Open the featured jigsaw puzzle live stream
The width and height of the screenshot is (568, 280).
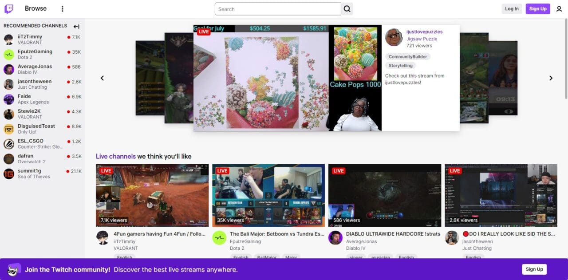click(x=288, y=78)
